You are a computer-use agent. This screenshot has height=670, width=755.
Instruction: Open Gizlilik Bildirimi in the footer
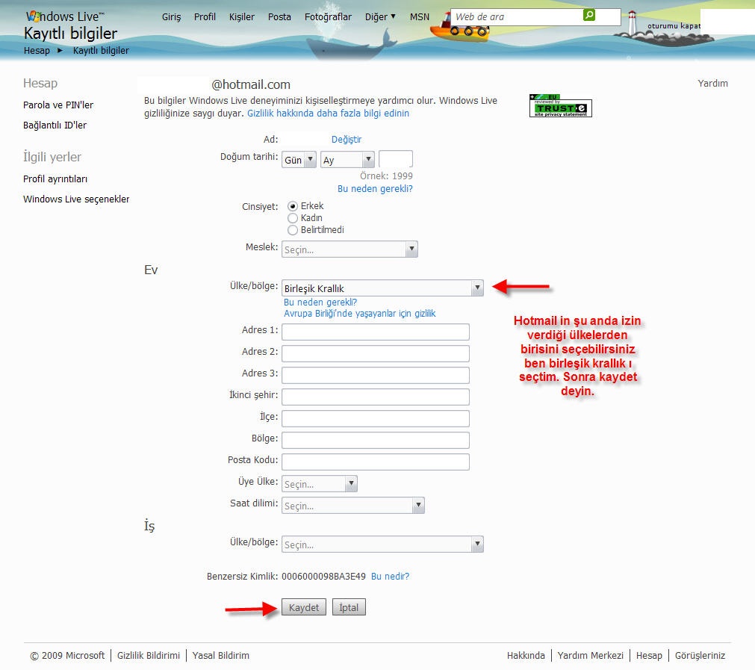point(149,655)
